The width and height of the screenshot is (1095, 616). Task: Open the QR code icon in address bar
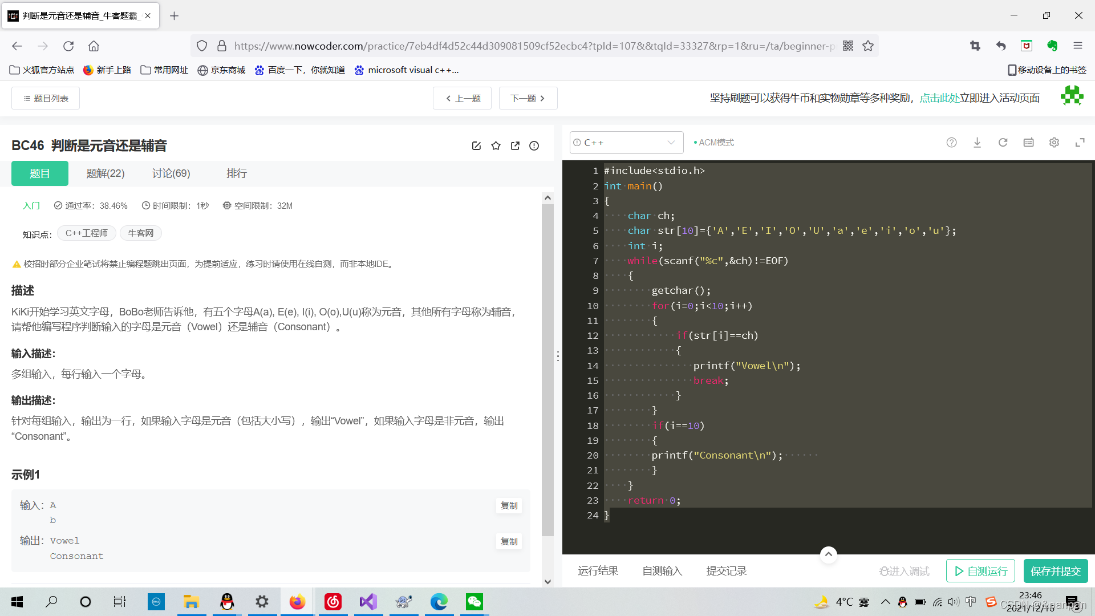coord(848,46)
